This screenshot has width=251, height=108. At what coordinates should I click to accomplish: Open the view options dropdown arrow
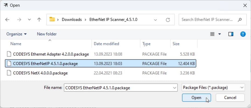(x=220, y=34)
